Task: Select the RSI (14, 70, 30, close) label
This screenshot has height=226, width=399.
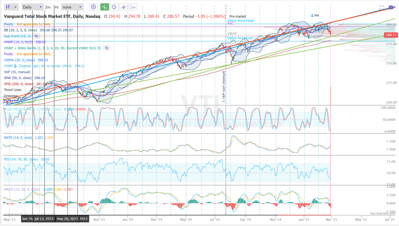Action: pos(21,159)
